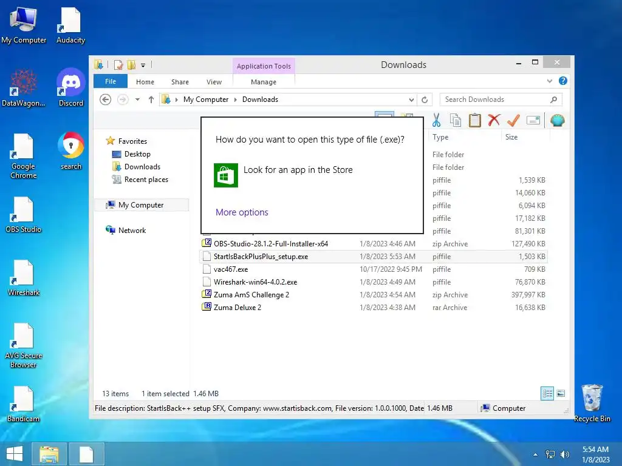Viewport: 622px width, 466px height.
Task: Open Discord desktop shortcut
Action: (71, 87)
